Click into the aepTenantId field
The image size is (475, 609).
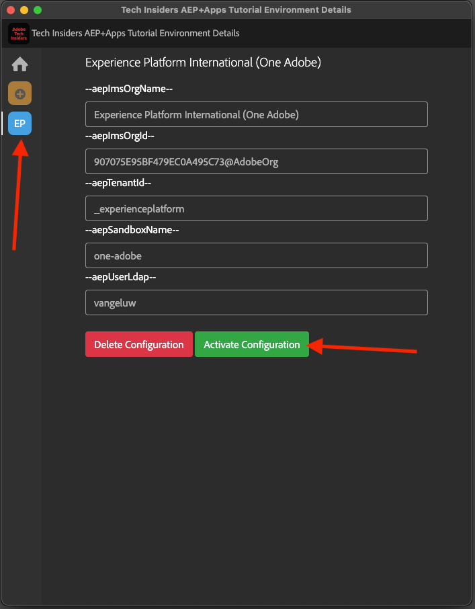coord(257,208)
